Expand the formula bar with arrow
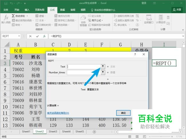The image size is (186, 139). [x=183, y=36]
